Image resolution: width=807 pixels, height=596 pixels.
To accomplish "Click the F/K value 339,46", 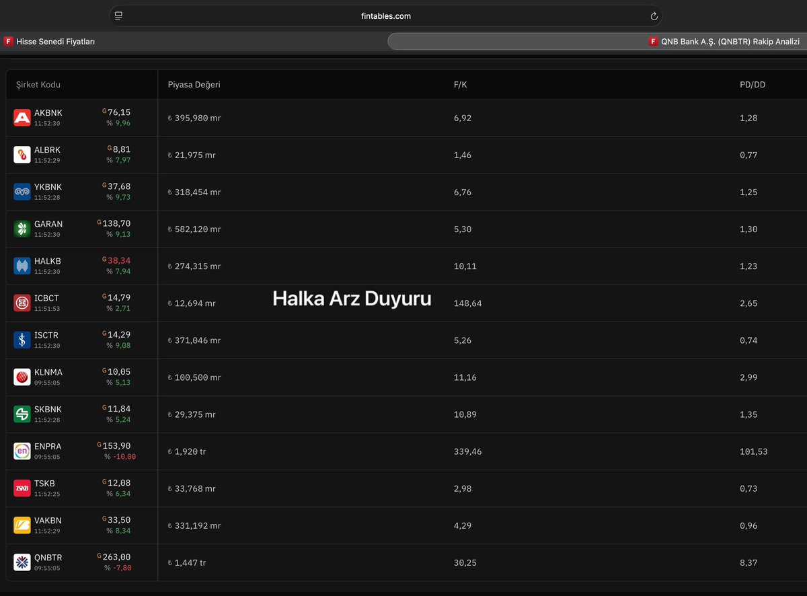I will pos(468,451).
